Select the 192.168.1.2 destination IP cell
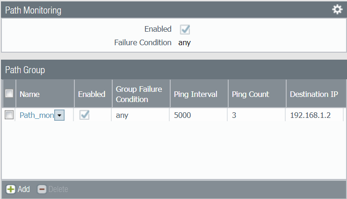Viewport: 347px width, 199px height. 311,116
